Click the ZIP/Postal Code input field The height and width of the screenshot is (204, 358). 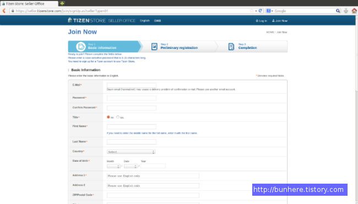point(153,195)
